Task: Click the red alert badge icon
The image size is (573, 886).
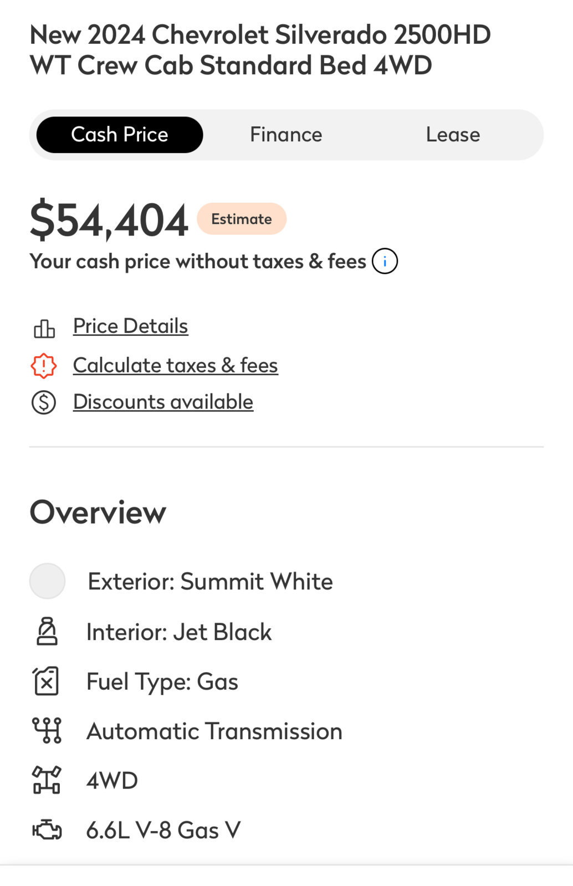Action: (44, 366)
